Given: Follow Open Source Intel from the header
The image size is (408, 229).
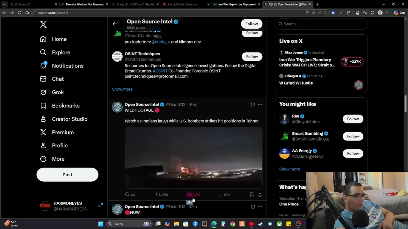Looking at the screenshot, I should click(251, 24).
